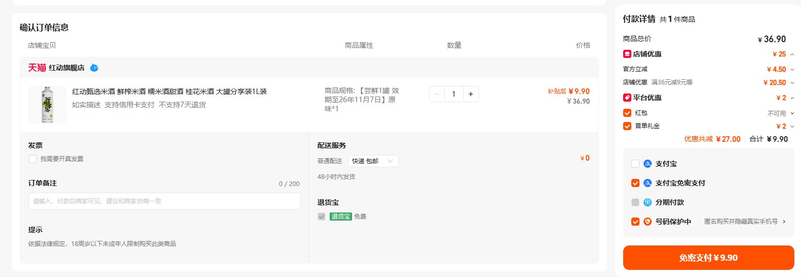
Task: Click the Tmall 天猫 logo
Action: point(37,68)
